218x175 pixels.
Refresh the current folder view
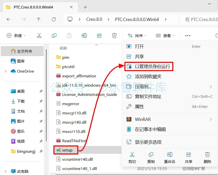pyautogui.click(x=54, y=19)
